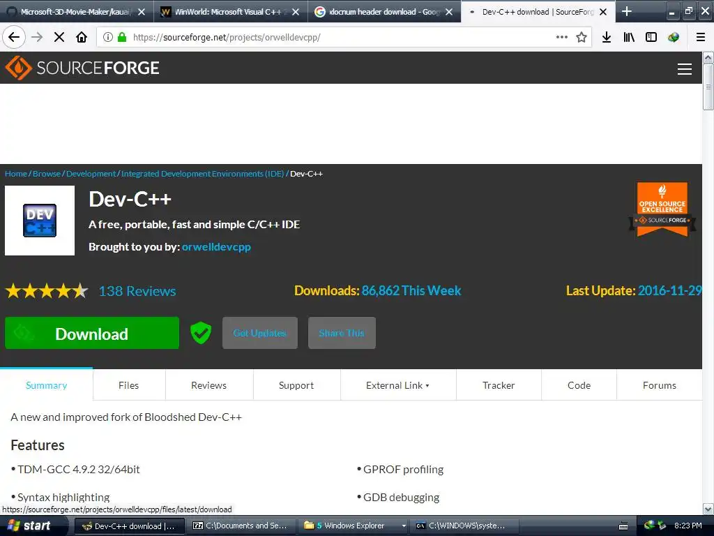The height and width of the screenshot is (536, 714).
Task: Open the Reviews tab
Action: click(x=208, y=385)
